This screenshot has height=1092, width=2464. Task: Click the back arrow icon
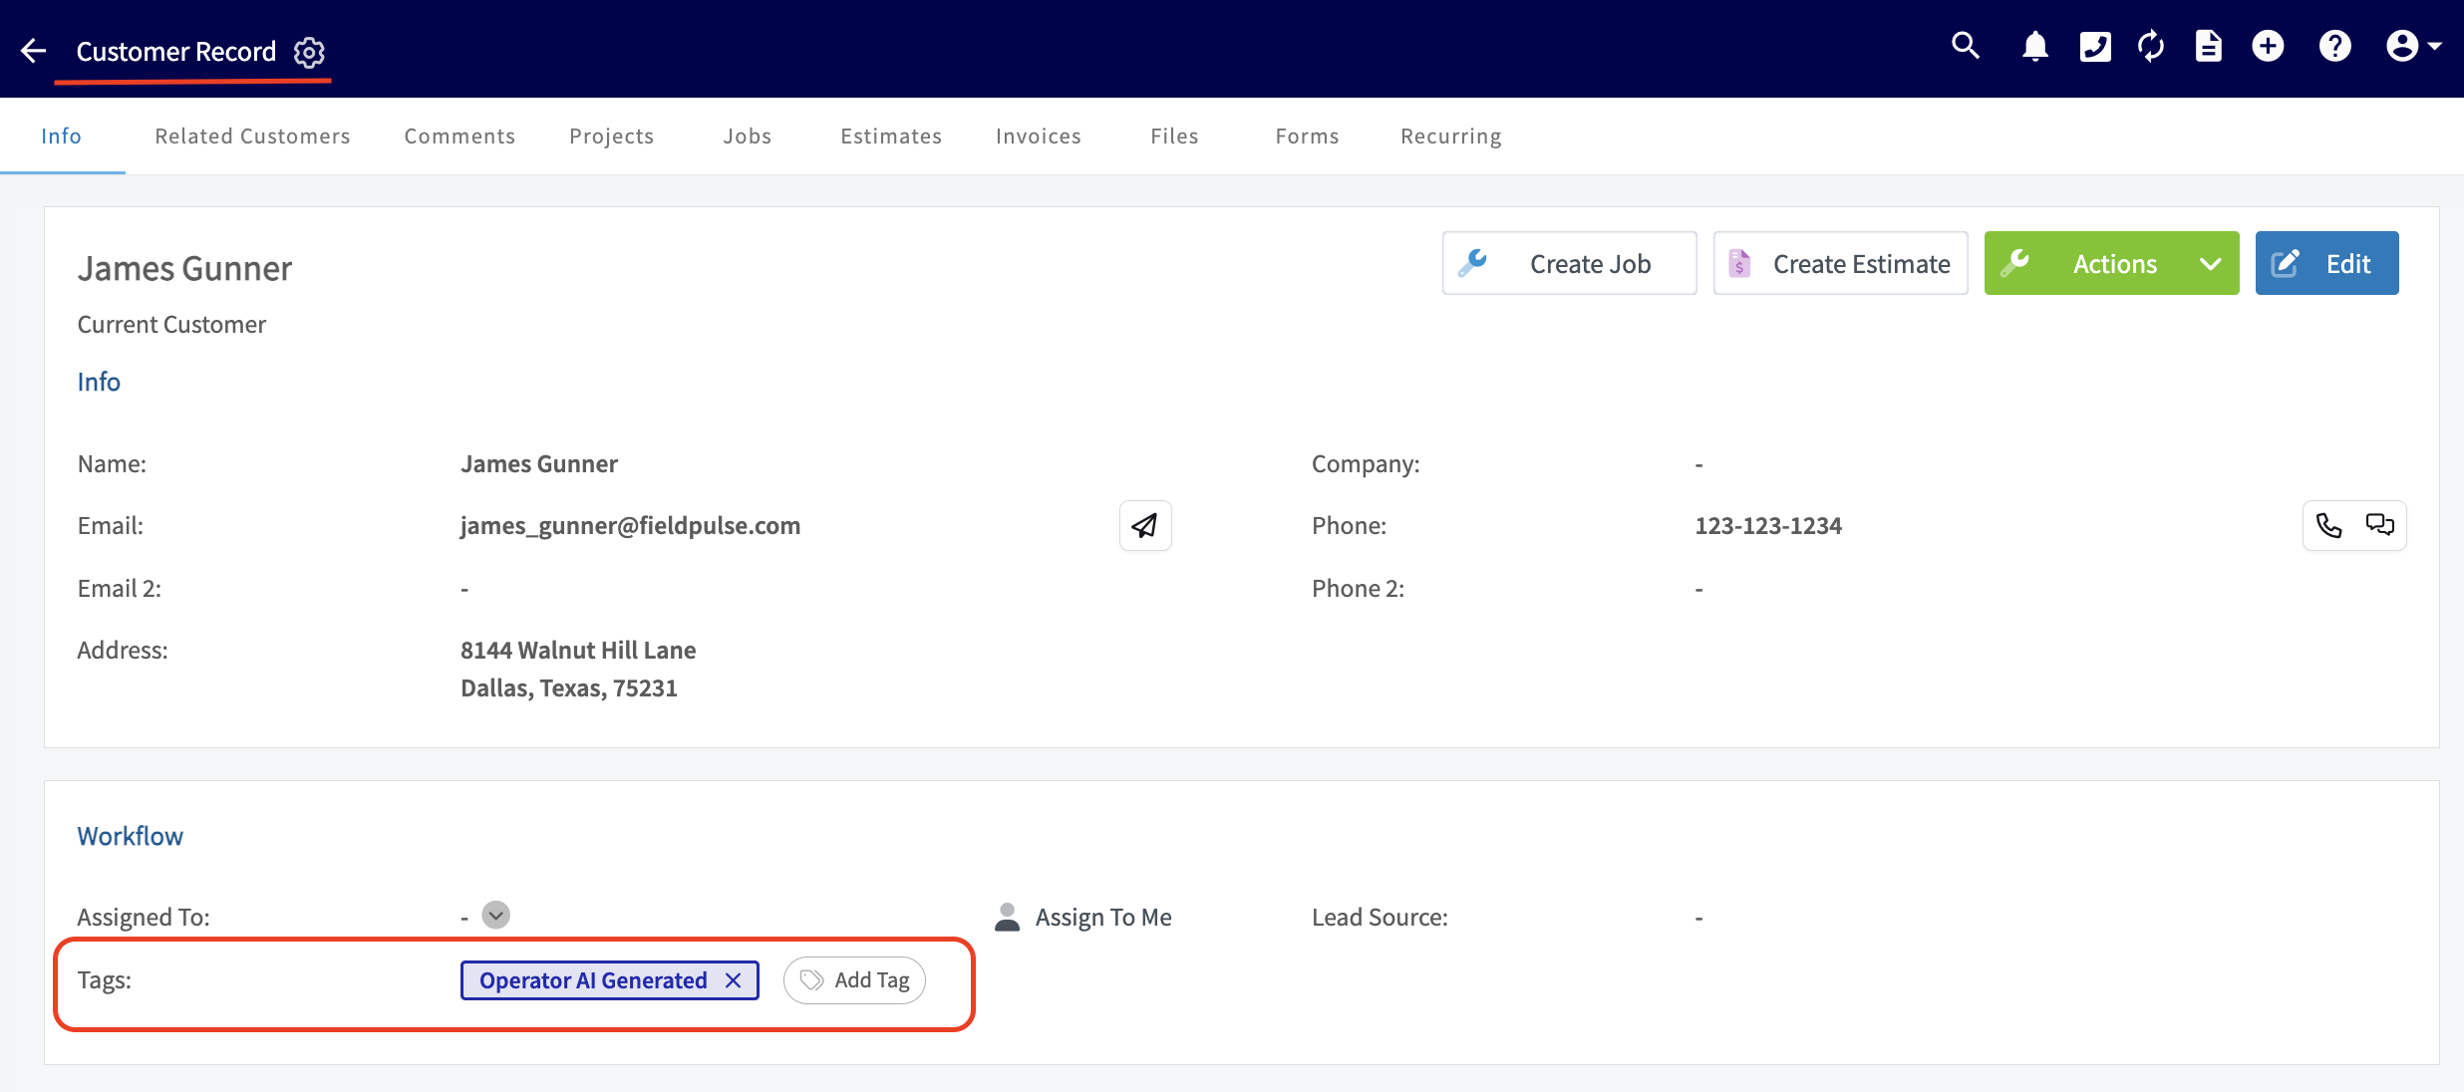[33, 51]
